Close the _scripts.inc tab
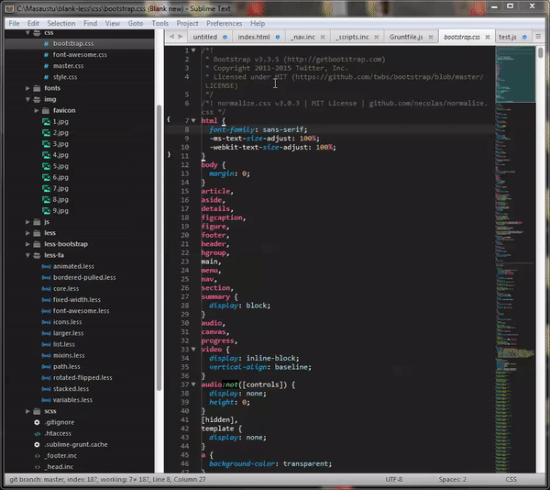550x490 pixels. pyautogui.click(x=377, y=37)
